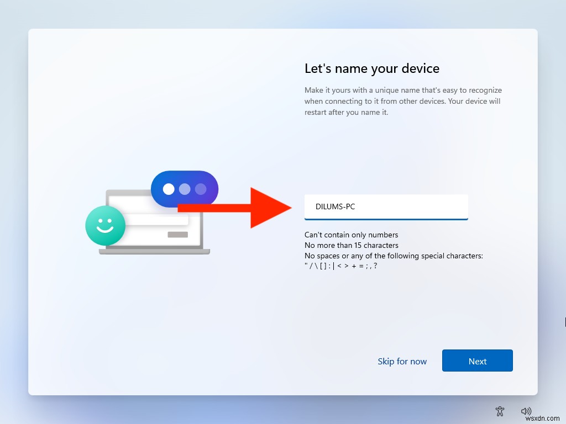Click the Next button
Image resolution: width=566 pixels, height=424 pixels.
coord(477,361)
